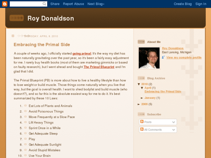Collapse the 2010 archive triangle
Image resolution: width=211 pixels, height=158 pixels.
click(139, 84)
